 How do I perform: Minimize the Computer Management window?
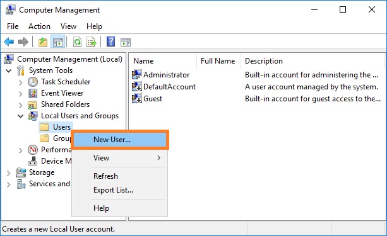pos(314,9)
